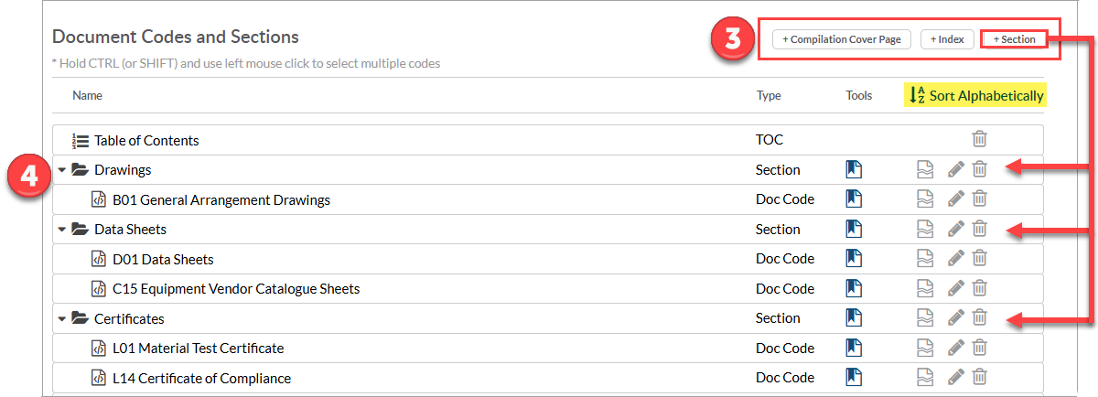This screenshot has width=1098, height=397.
Task: Collapse the Drawings section
Action: pyautogui.click(x=62, y=170)
